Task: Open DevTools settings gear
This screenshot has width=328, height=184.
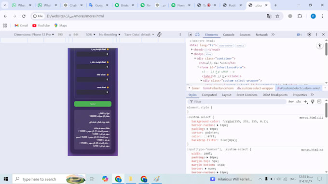Action: (x=309, y=35)
